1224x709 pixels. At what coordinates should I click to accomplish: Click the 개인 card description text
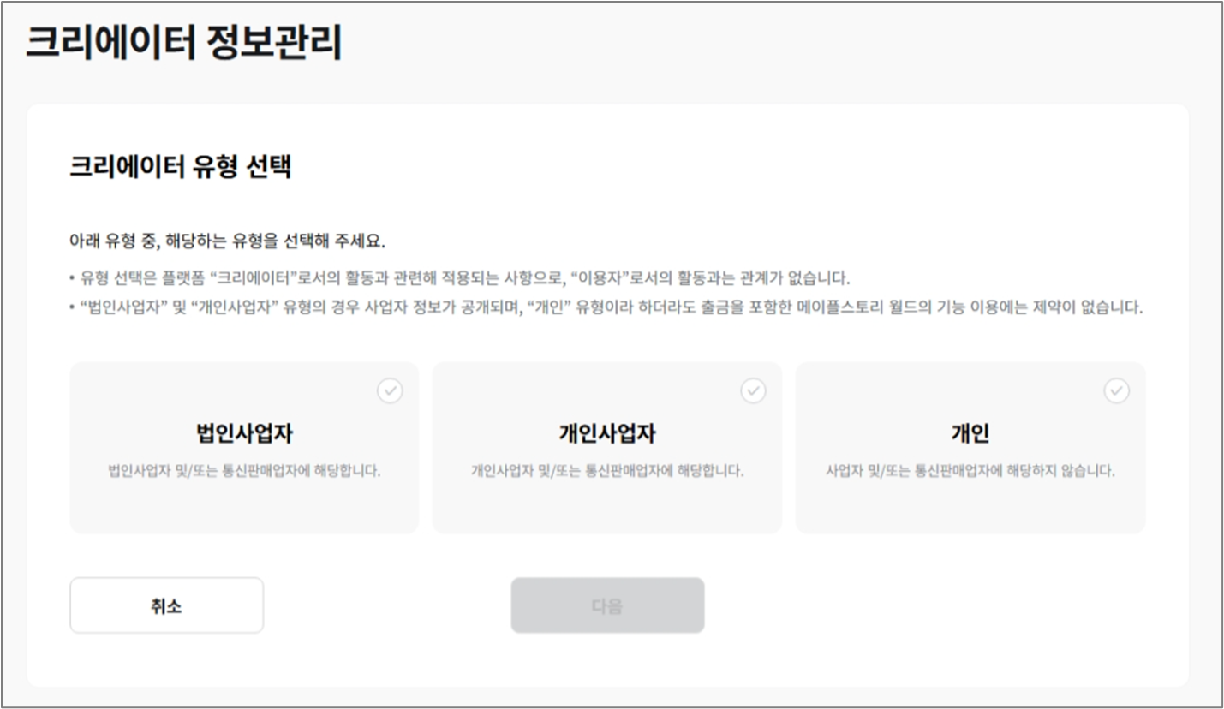[970, 467]
